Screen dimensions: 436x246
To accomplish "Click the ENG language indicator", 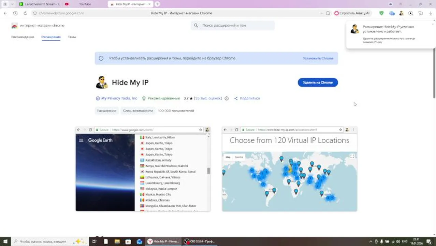I will [x=405, y=242].
